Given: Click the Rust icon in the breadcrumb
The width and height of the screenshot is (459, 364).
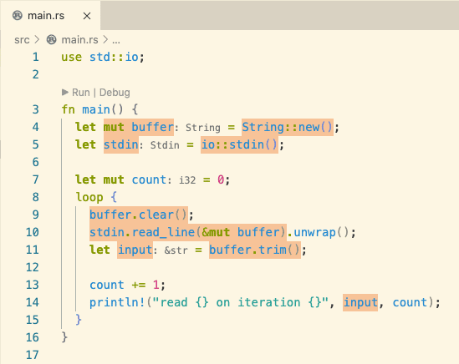Looking at the screenshot, I should click(52, 39).
